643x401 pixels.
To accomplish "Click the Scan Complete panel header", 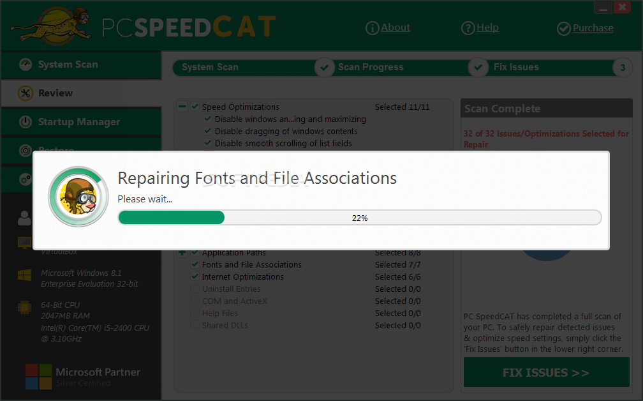I will click(546, 109).
